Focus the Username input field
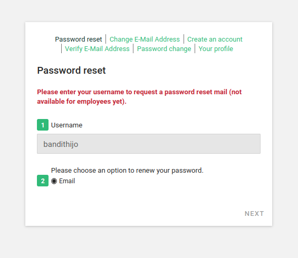This screenshot has width=298, height=258. tap(149, 144)
